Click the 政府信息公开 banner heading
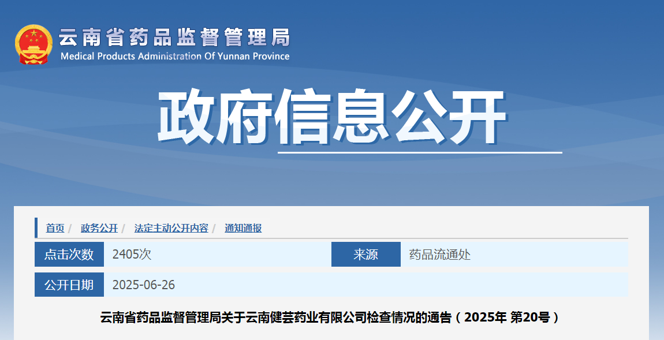 pyautogui.click(x=331, y=117)
